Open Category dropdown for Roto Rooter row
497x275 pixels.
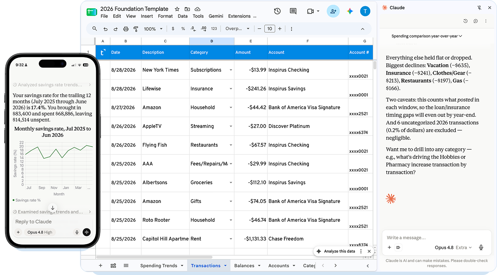pos(231,220)
